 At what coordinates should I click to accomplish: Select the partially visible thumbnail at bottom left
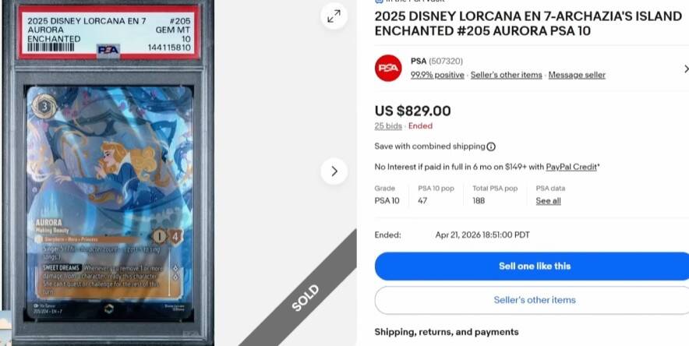tap(5, 327)
